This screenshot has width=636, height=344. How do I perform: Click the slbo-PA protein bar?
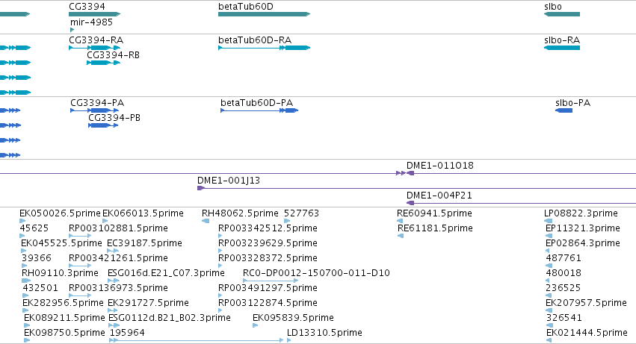tap(564, 110)
